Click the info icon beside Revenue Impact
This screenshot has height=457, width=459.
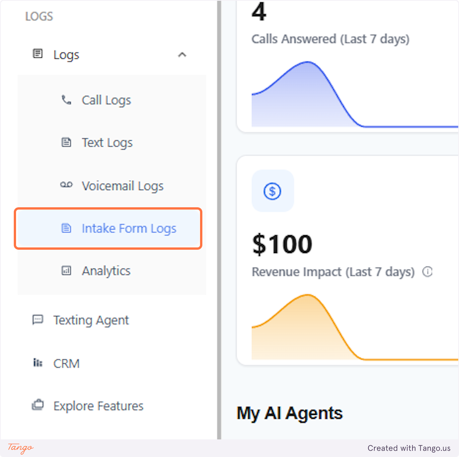pos(428,272)
